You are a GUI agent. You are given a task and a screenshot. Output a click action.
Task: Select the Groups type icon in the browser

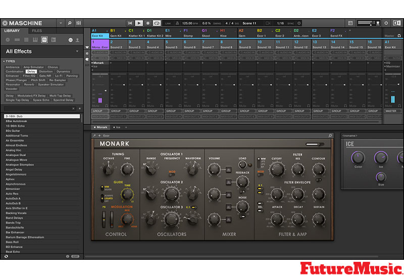pos(17,40)
